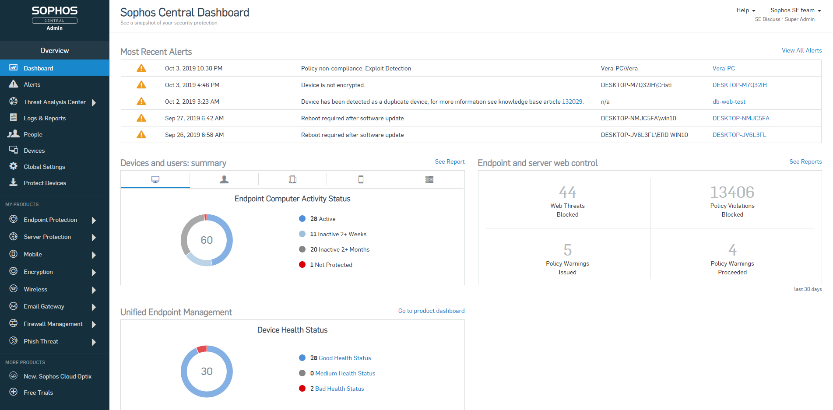Click the View All Alerts link
The width and height of the screenshot is (833, 410).
click(801, 51)
